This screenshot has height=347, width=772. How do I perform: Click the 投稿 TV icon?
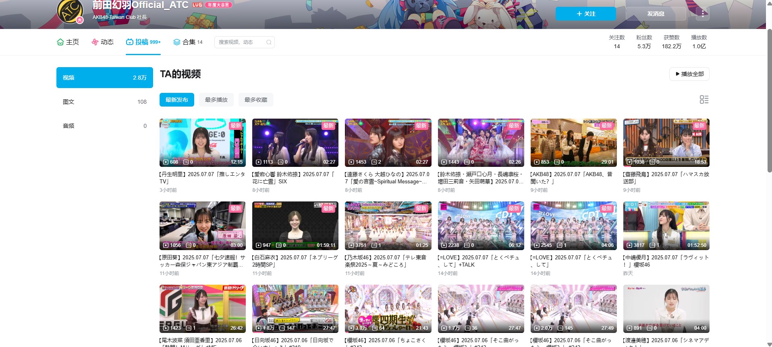[x=129, y=42]
